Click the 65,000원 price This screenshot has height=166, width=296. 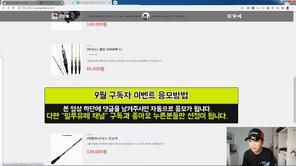96,69
